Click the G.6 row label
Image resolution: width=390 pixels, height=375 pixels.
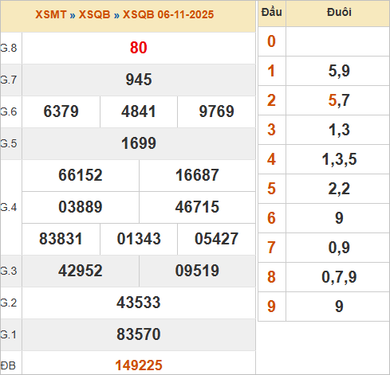click(9, 111)
